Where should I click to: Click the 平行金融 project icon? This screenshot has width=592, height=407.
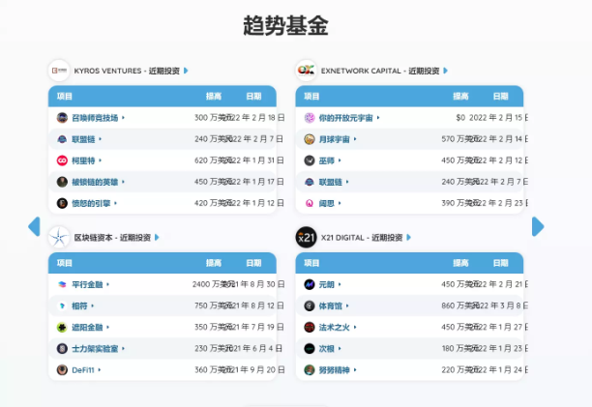[62, 284]
